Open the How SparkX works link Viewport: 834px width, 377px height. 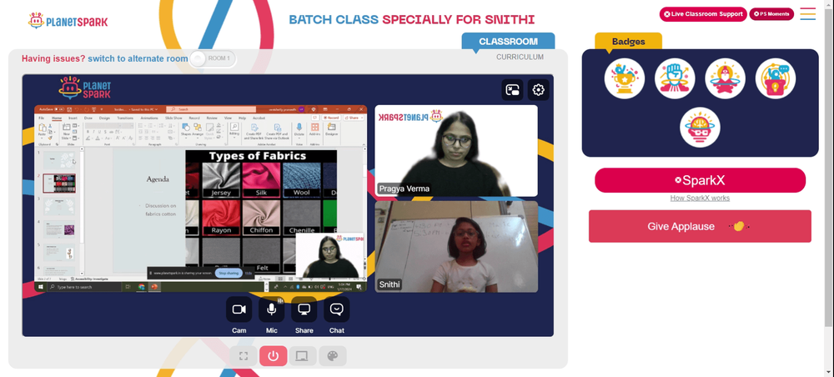[700, 198]
